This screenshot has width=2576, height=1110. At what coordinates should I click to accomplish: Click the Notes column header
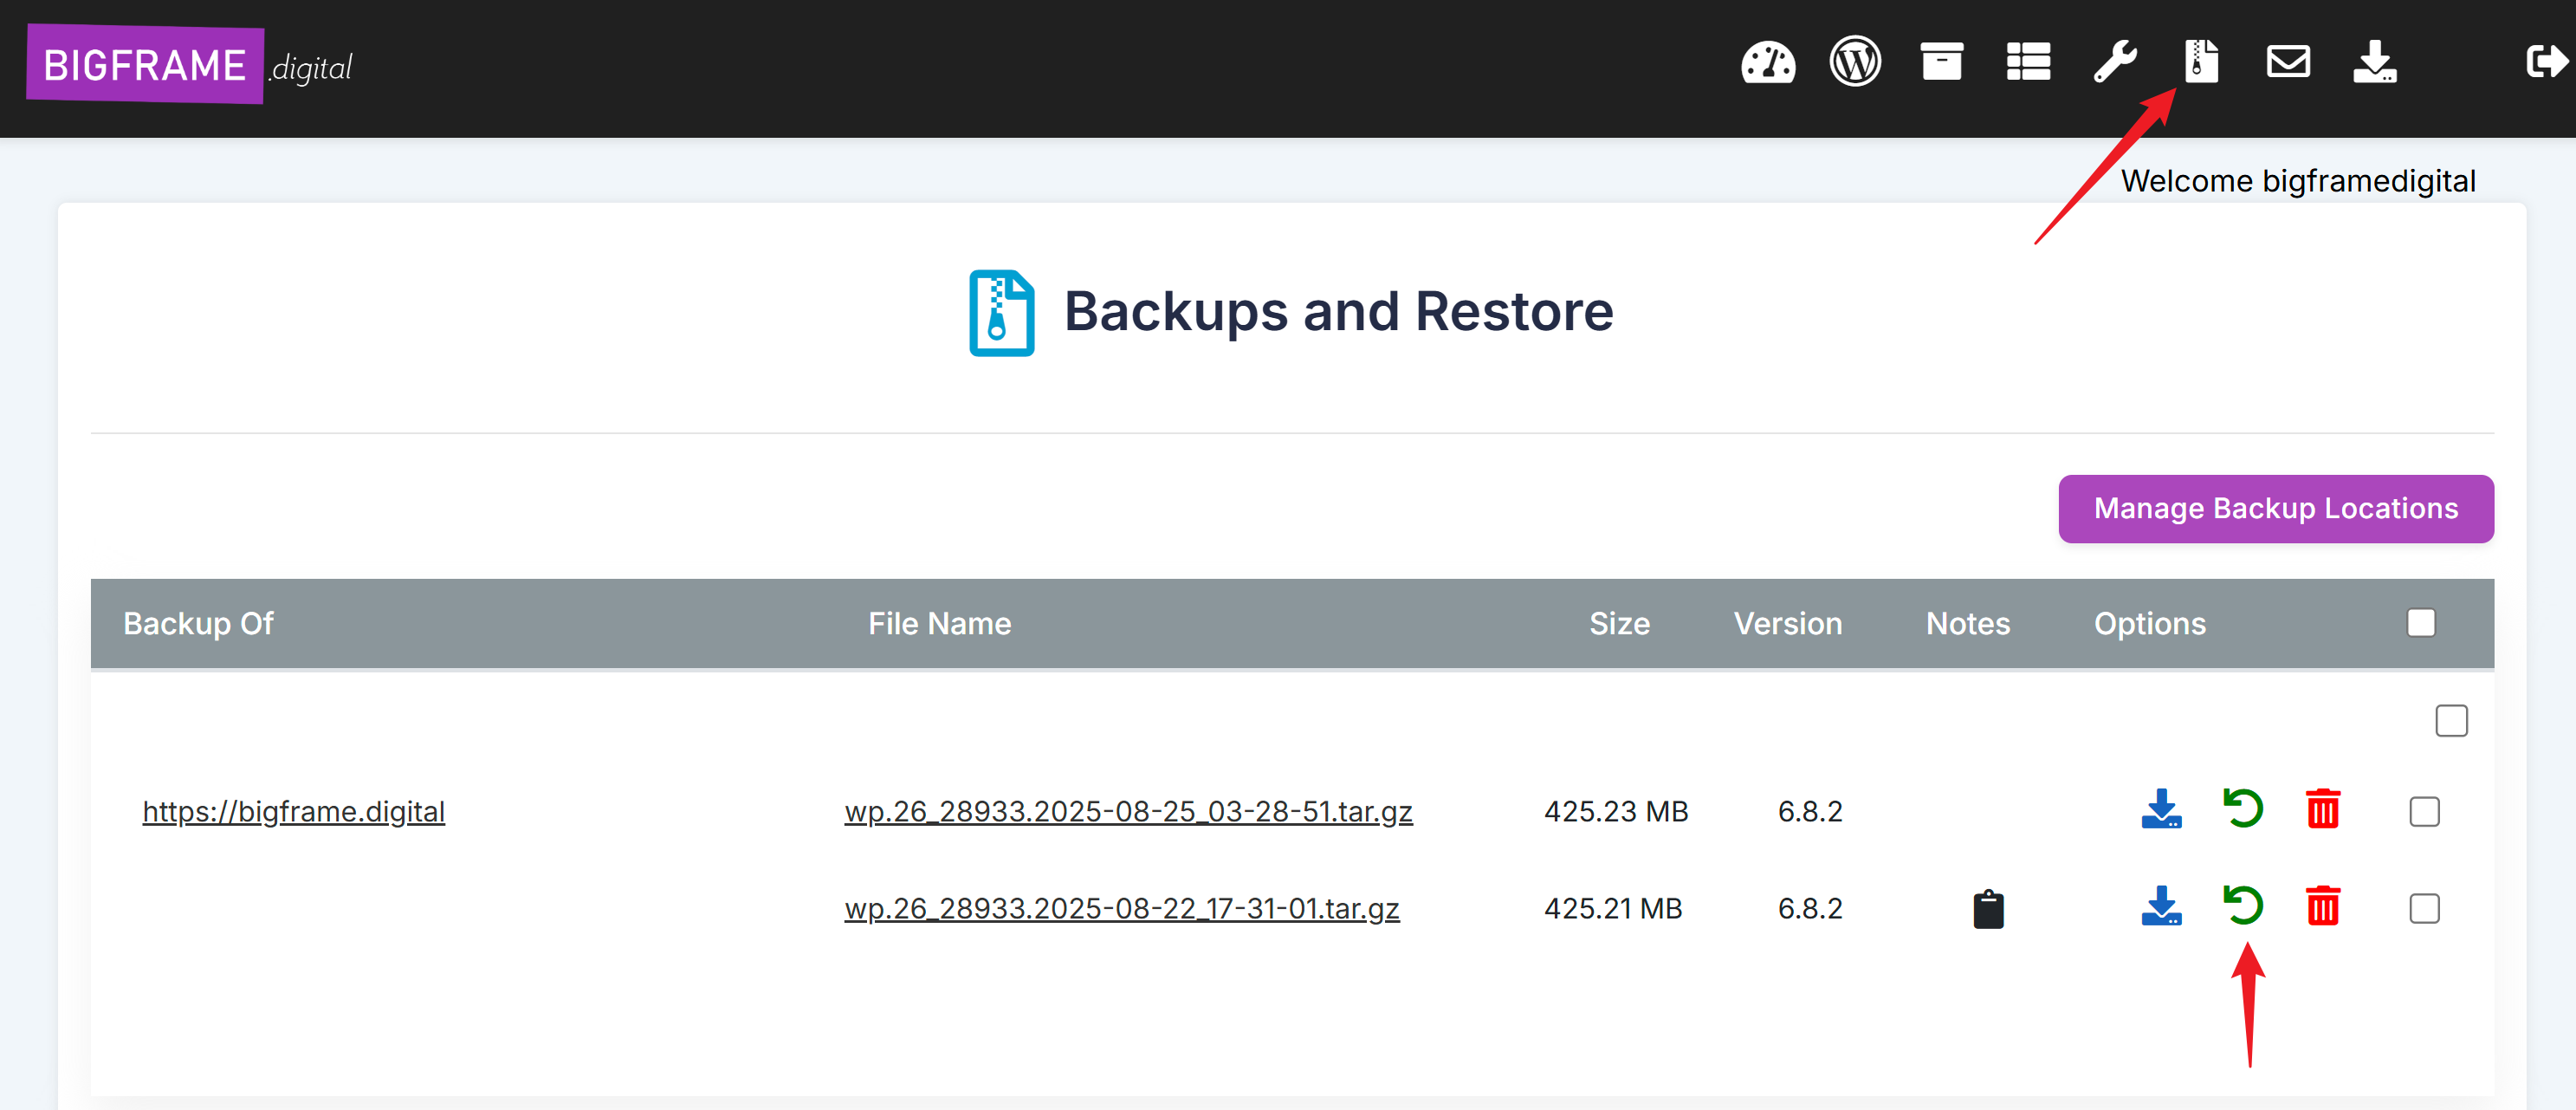1967,623
